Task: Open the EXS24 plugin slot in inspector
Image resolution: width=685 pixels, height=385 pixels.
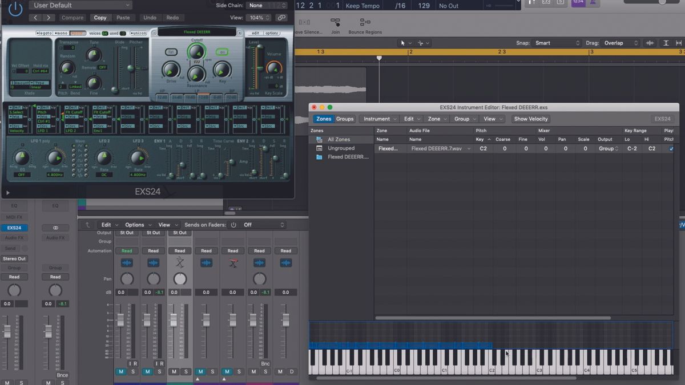Action: point(15,228)
